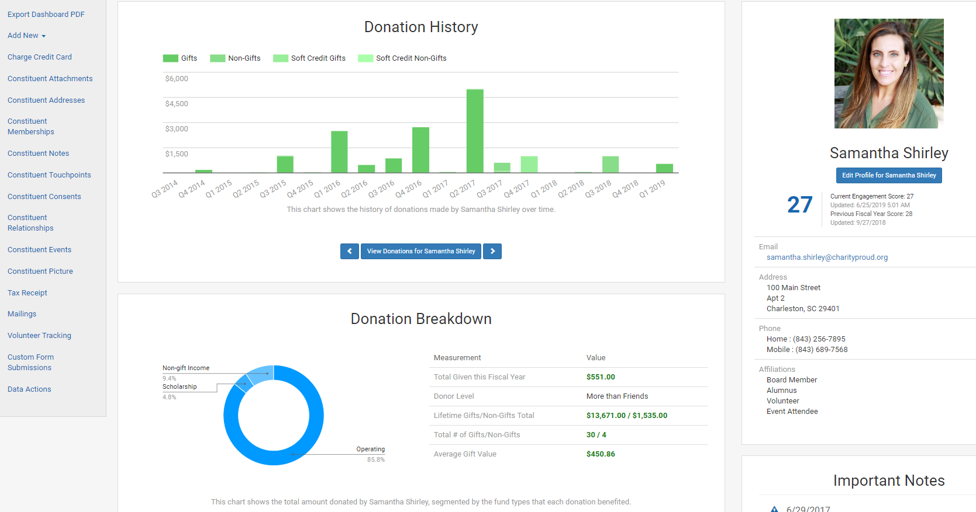
Task: Click Edit Profile for Samantha Shirley
Action: pyautogui.click(x=888, y=175)
